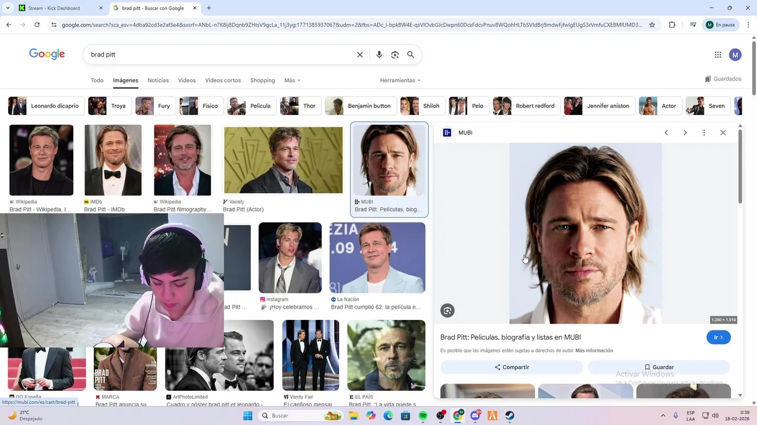Open Spotify from the taskbar
The height and width of the screenshot is (425, 757).
point(423,416)
